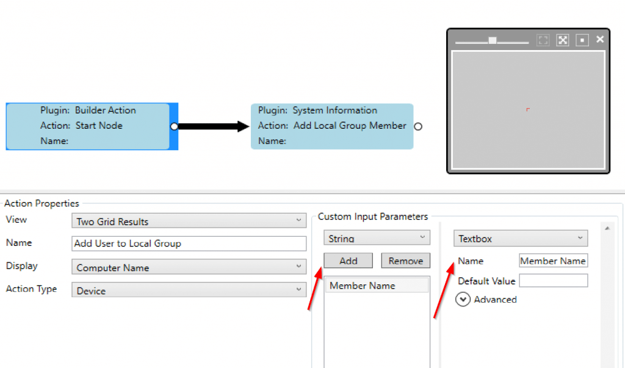The image size is (625, 368).
Task: Click the Remove parameter button
Action: click(x=405, y=261)
